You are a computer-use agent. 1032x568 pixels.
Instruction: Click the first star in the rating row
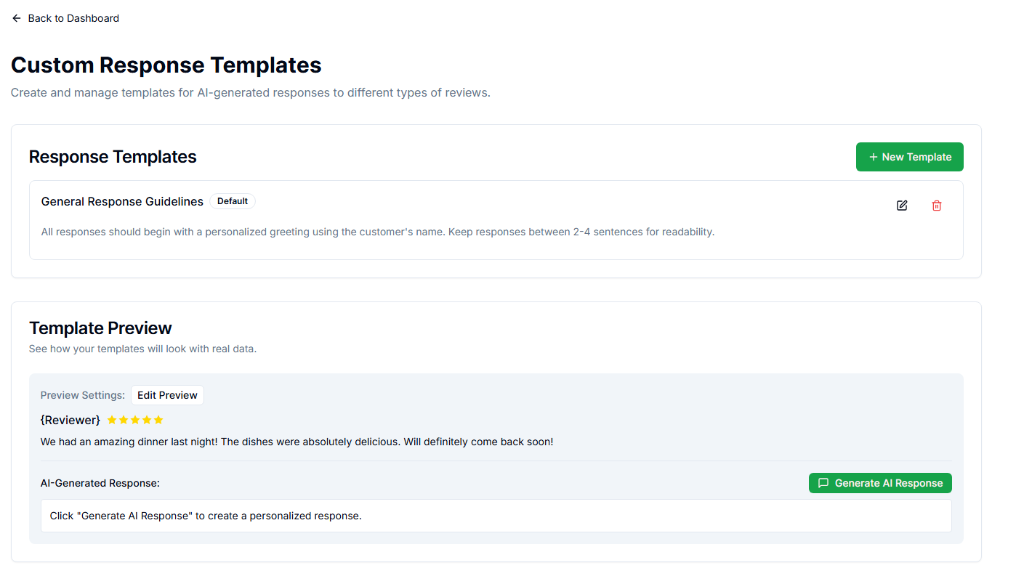111,419
